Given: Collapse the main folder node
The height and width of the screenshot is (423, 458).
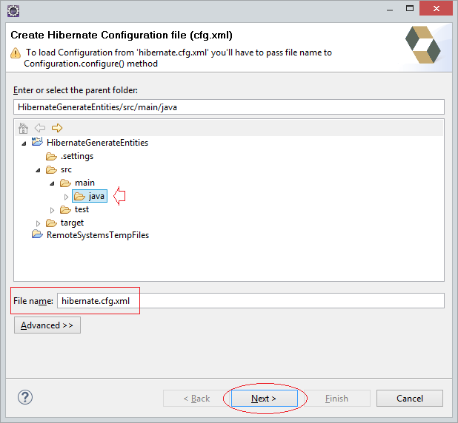Looking at the screenshot, I should pos(52,183).
